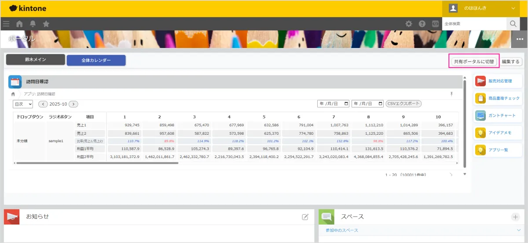Click the user avatar icon
This screenshot has width=528, height=243.
tap(453, 8)
